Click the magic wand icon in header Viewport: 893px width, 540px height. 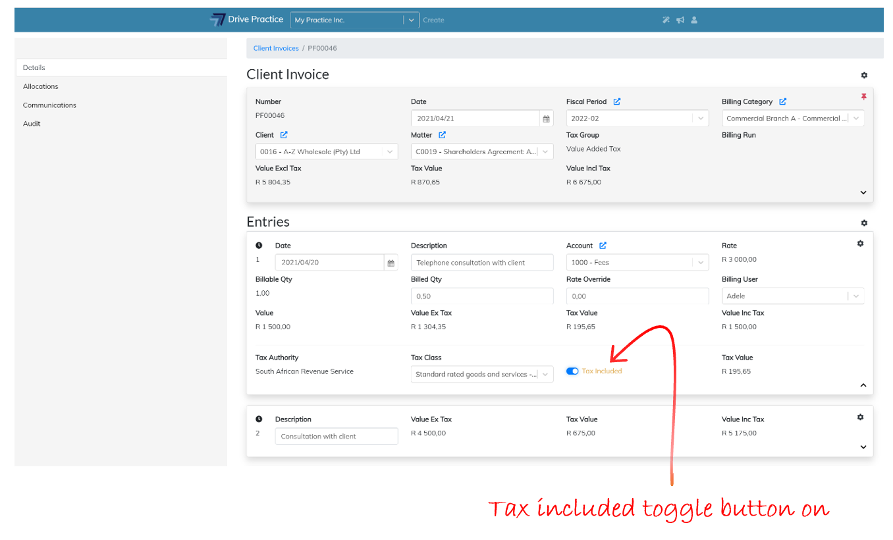(x=666, y=20)
